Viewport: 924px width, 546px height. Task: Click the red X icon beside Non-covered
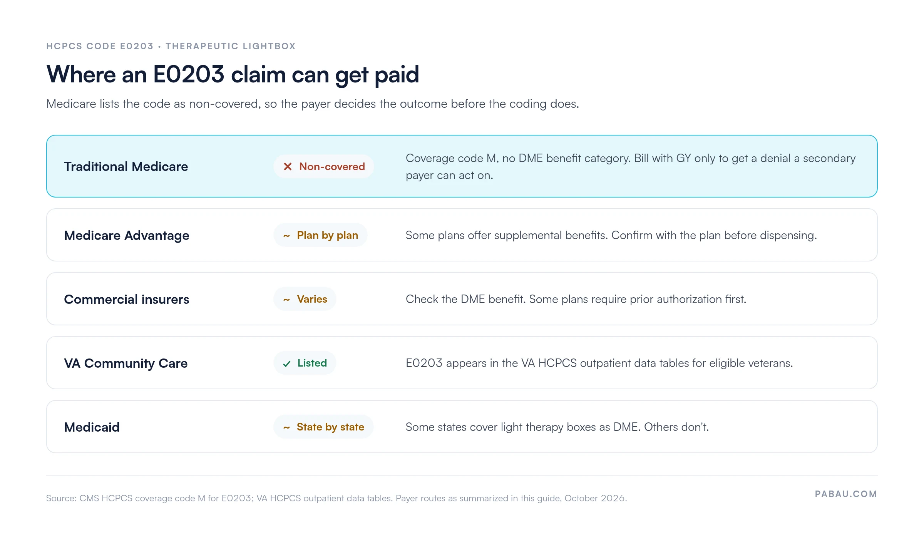point(288,166)
